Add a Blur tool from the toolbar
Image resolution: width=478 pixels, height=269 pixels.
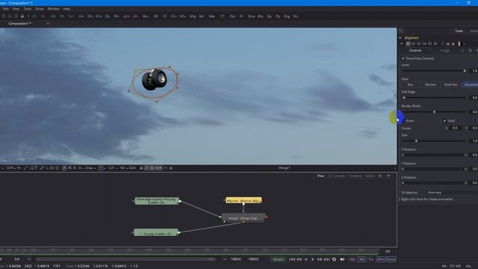(146, 16)
